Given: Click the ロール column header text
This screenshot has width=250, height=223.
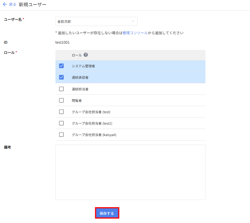Looking at the screenshot, I should pos(77,55).
